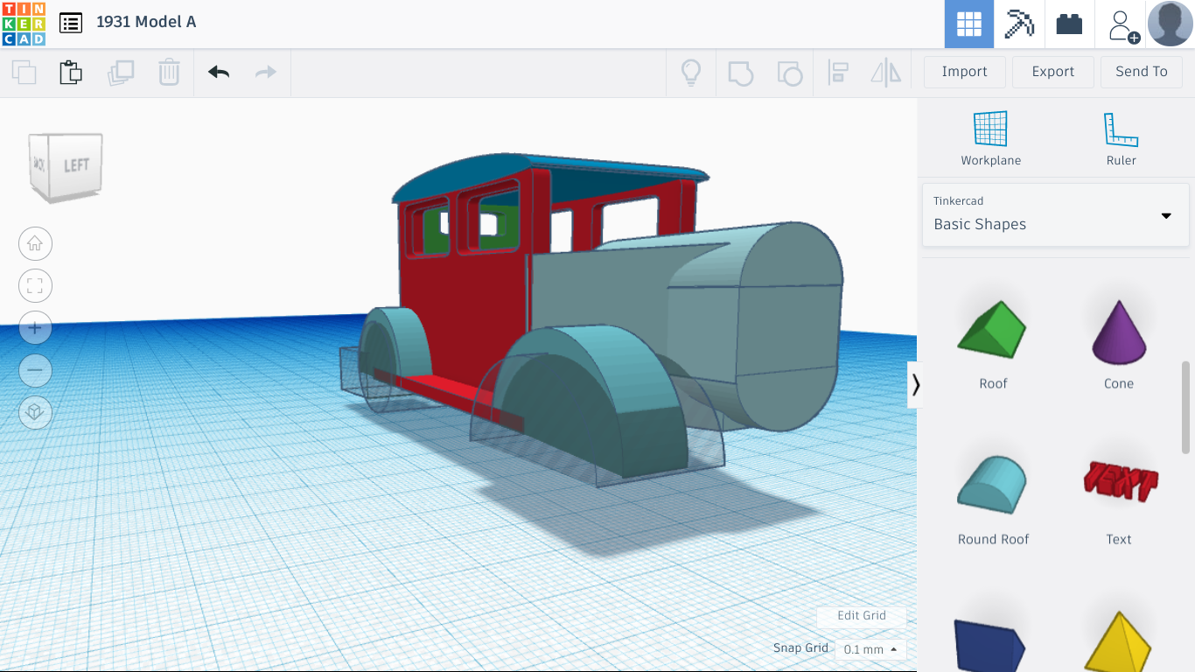Image resolution: width=1195 pixels, height=672 pixels.
Task: Click the Zoom in plus button
Action: [35, 328]
